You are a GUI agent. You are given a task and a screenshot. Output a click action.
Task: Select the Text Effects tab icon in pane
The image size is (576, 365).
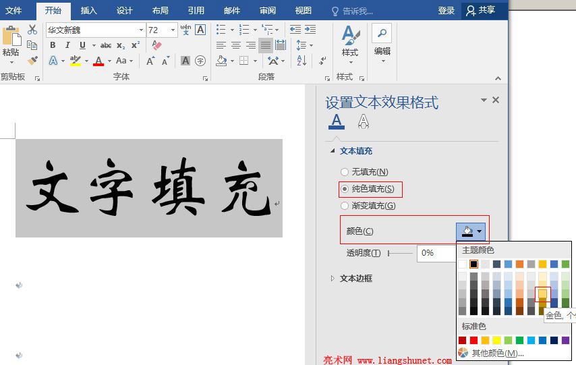(x=364, y=121)
